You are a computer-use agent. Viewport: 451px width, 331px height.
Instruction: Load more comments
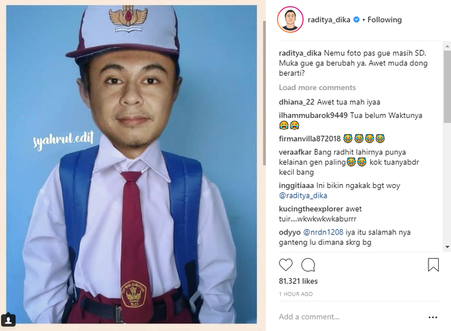[317, 88]
